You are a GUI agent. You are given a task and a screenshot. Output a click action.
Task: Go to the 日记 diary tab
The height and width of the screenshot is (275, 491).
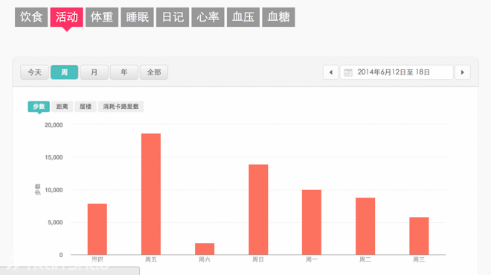coord(173,17)
